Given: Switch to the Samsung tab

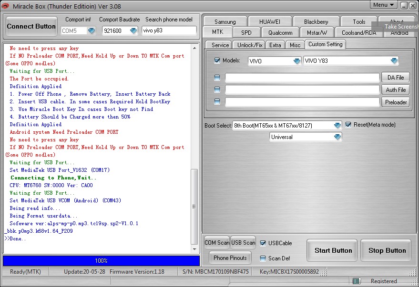Looking at the screenshot, I should click(x=225, y=21).
